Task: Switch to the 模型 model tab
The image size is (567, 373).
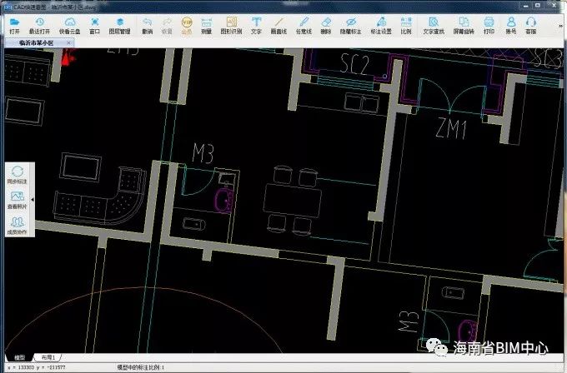Action: [x=19, y=357]
